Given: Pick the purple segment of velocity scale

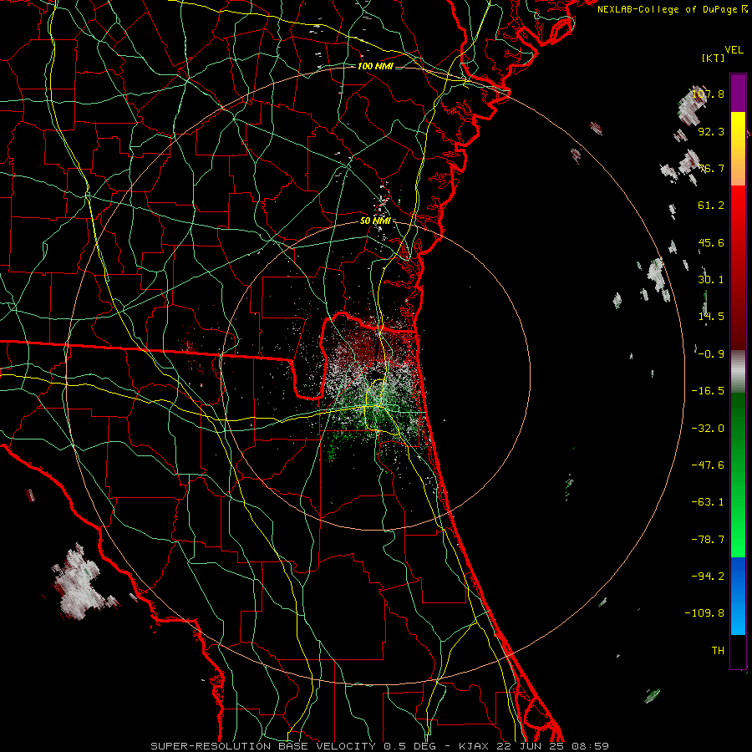Looking at the screenshot, I should click(x=738, y=93).
